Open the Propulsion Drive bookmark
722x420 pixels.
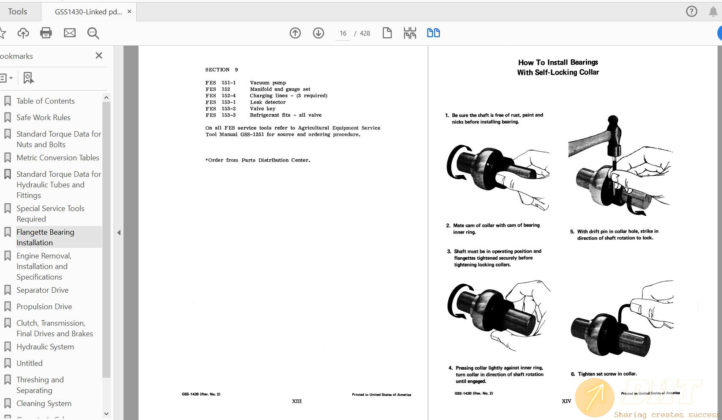[44, 307]
